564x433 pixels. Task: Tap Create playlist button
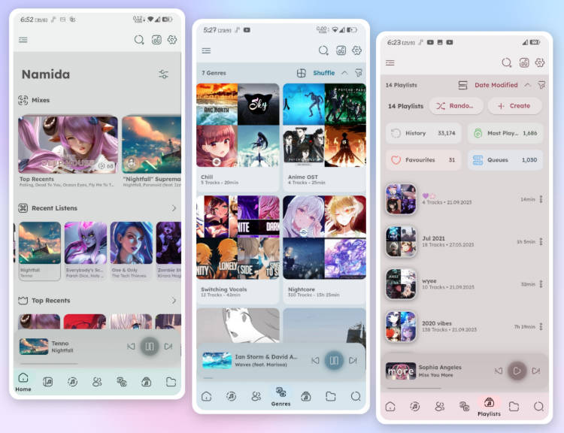pos(514,106)
